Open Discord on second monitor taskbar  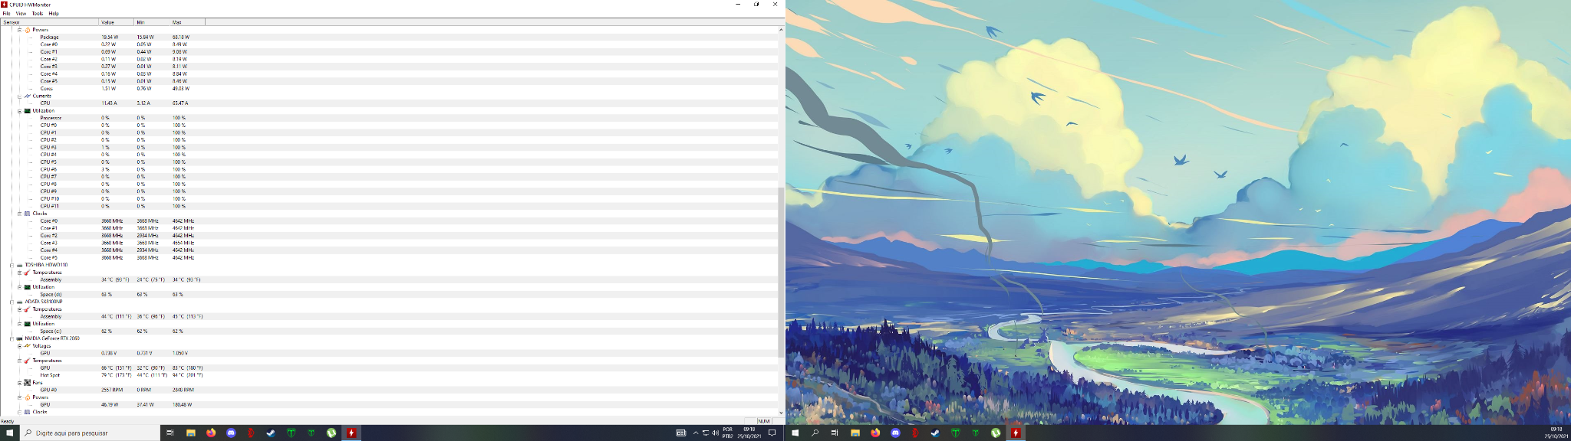[895, 433]
